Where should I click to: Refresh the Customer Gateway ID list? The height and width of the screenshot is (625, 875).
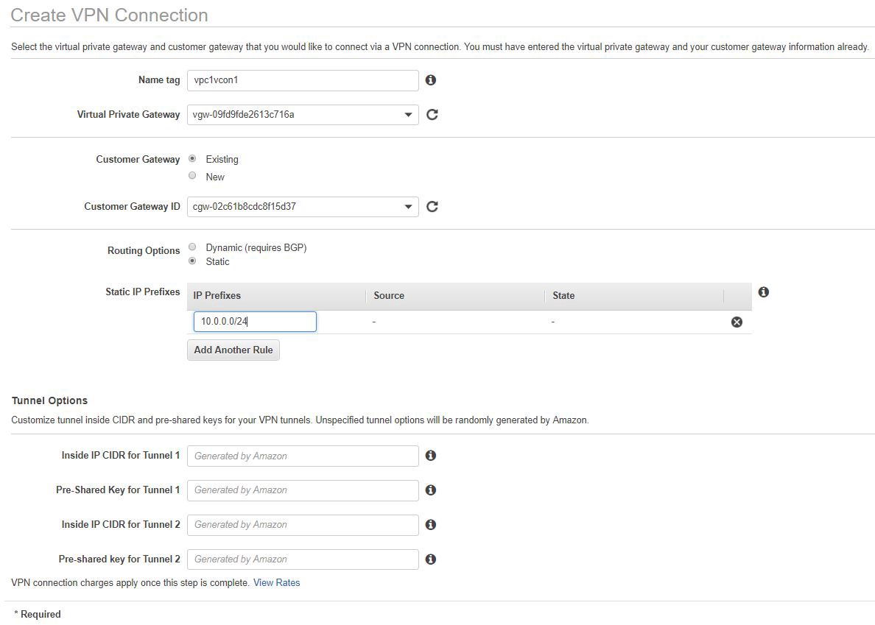tap(432, 206)
